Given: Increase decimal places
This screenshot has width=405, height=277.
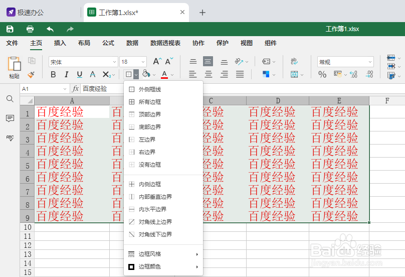Looking at the screenshot, I should click(x=353, y=74).
